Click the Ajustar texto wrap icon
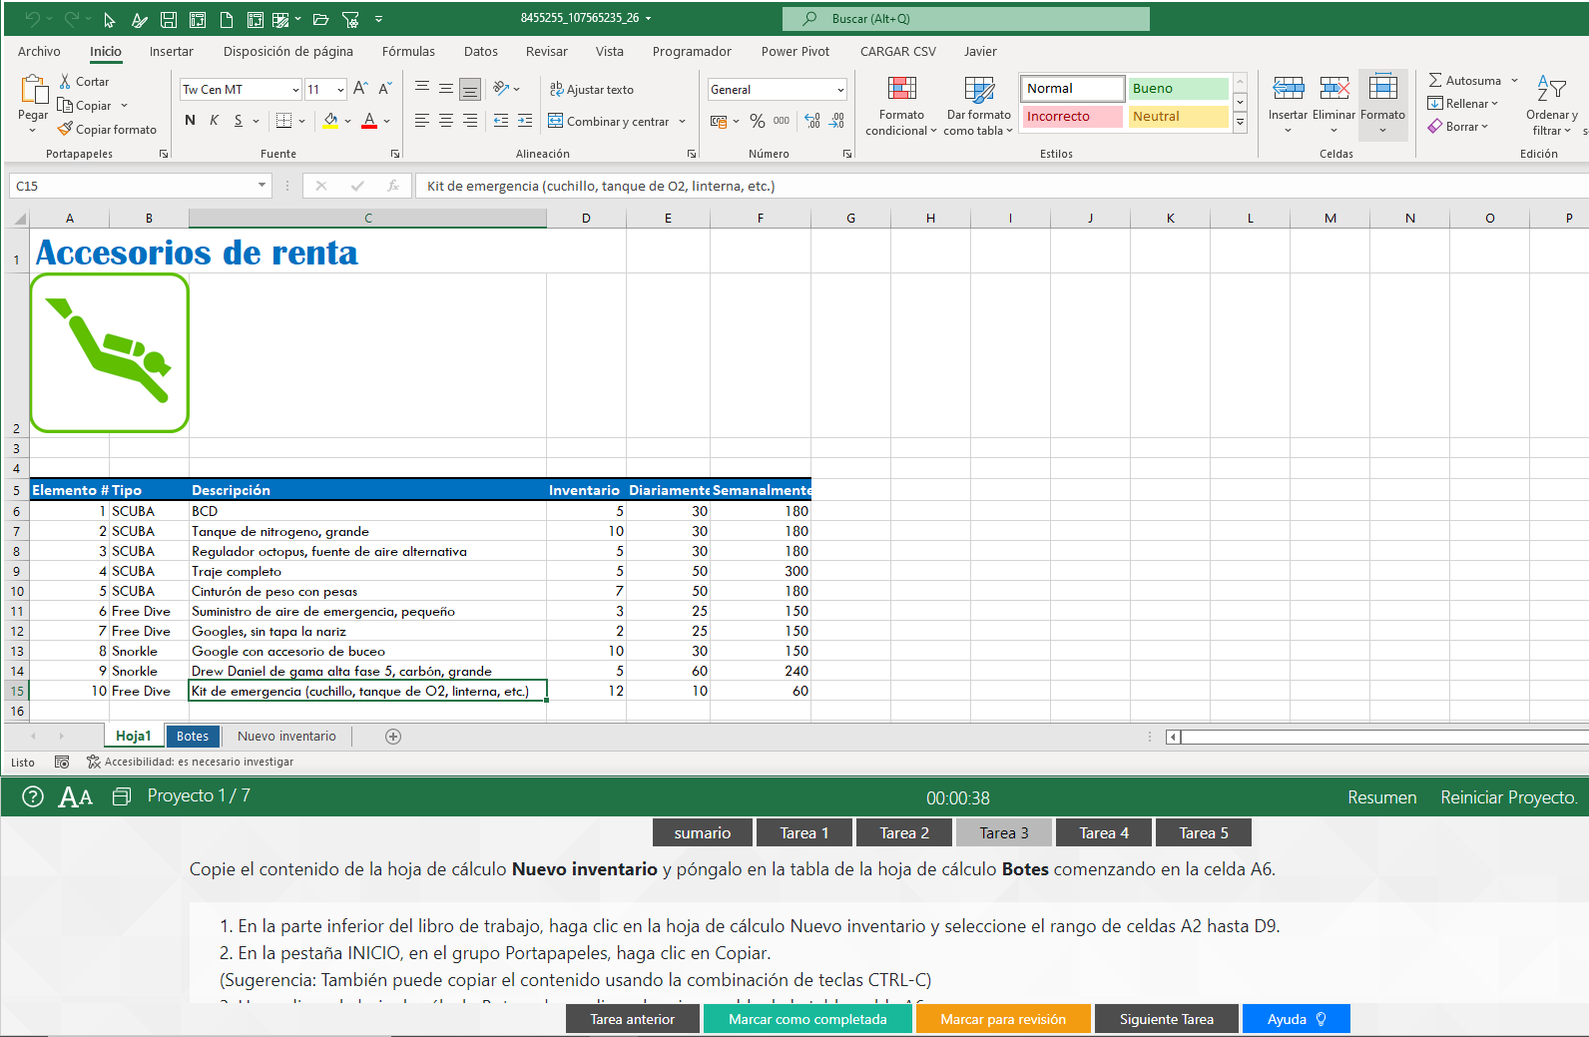 point(556,89)
